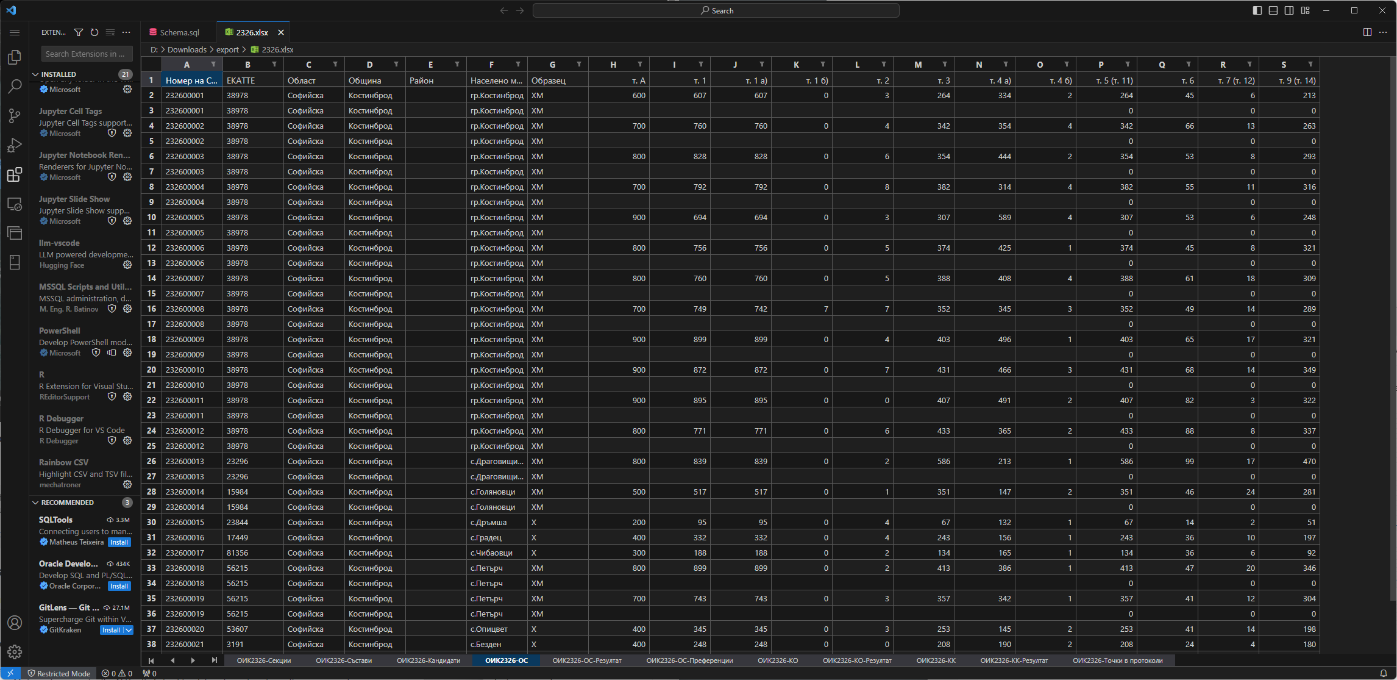Filter extensions using the funnel icon

point(79,32)
